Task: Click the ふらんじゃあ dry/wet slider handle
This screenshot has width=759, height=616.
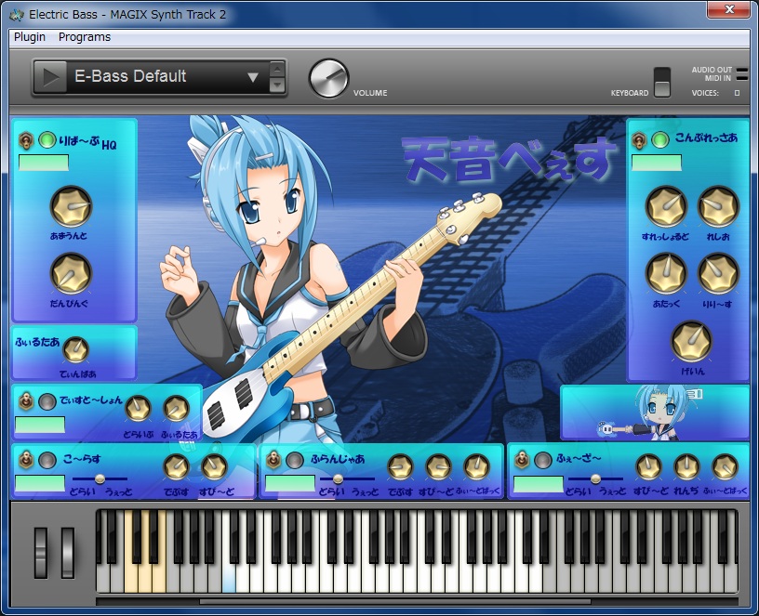Action: coord(338,478)
